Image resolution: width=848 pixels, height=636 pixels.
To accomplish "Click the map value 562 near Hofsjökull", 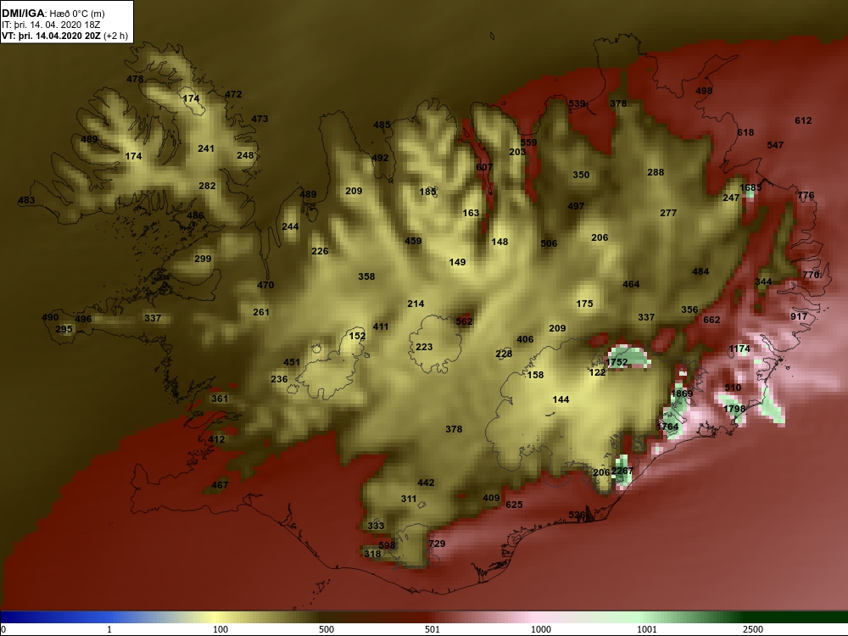I will point(464,321).
